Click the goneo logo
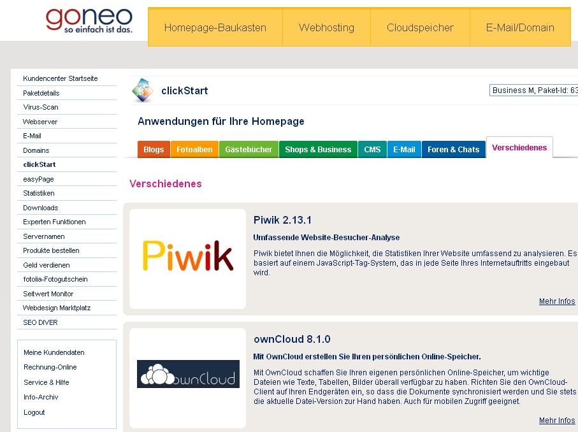 89,20
